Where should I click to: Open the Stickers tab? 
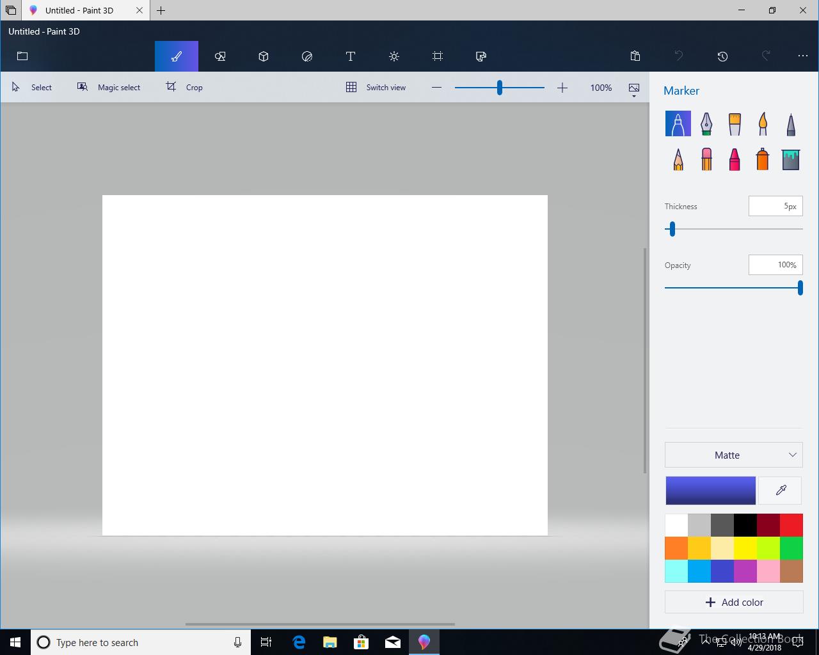pyautogui.click(x=307, y=56)
